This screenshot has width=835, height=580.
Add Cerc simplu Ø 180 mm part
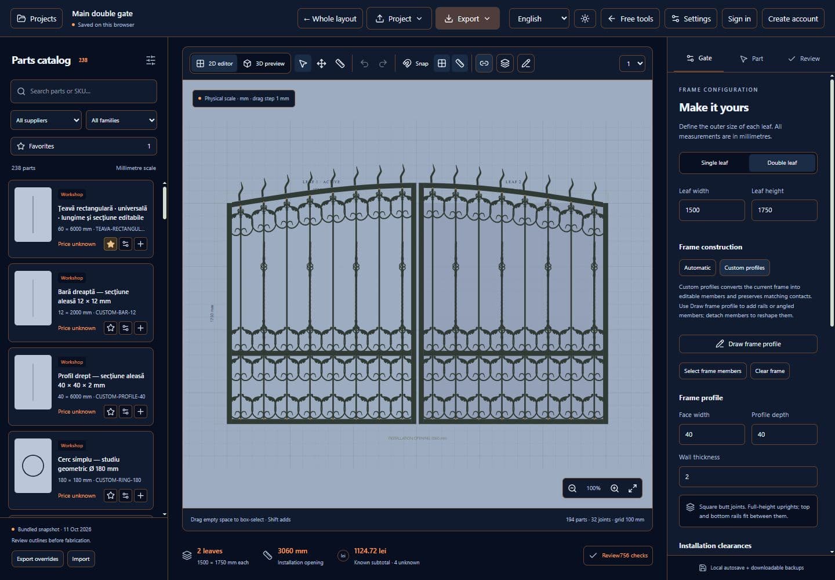tap(140, 495)
